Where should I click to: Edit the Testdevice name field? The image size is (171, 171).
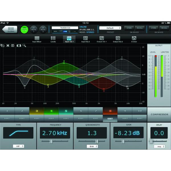coord(65,28)
